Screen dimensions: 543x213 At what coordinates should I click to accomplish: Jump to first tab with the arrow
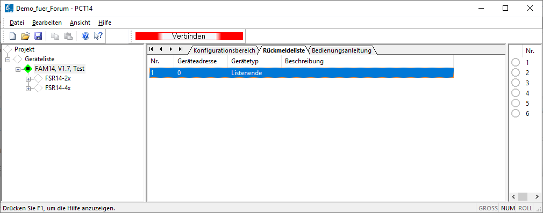(151, 49)
